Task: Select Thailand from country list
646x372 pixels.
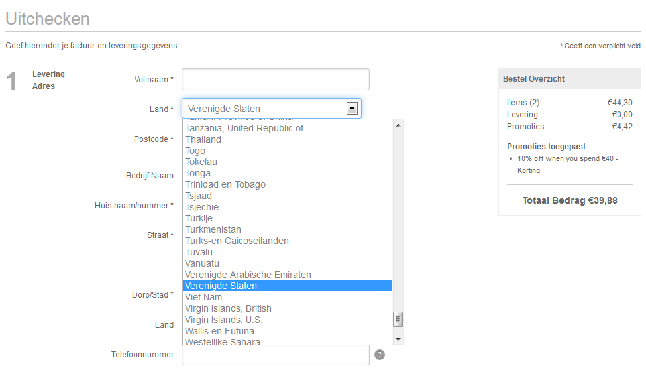Action: [x=287, y=139]
